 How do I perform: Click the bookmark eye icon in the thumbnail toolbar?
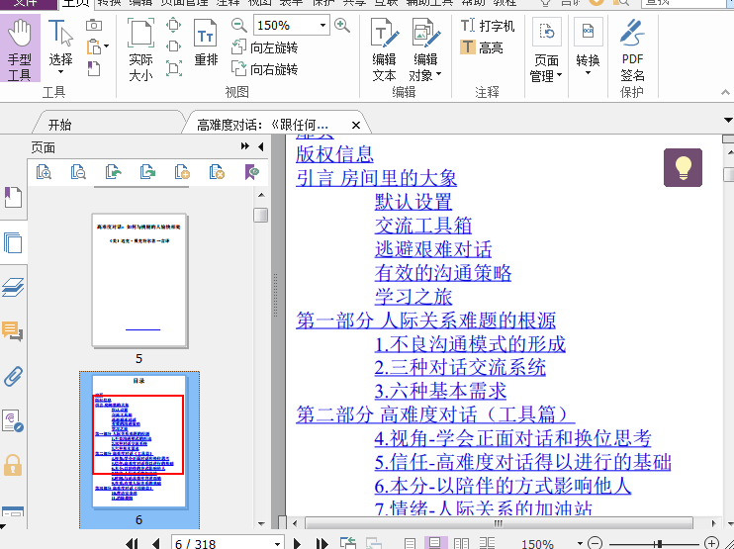252,172
